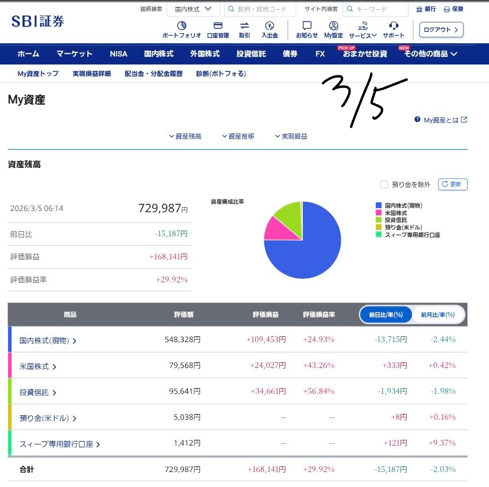This screenshot has width=489, height=487.
Task: Open the NISA menu item
Action: 118,54
